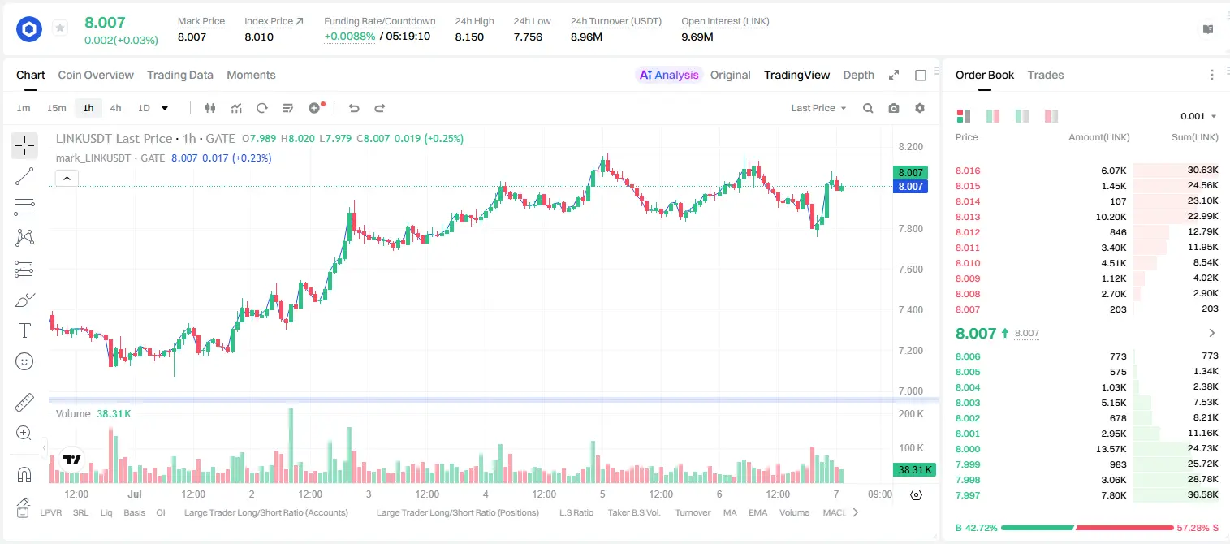Click the 8.016 ask price row
This screenshot has height=544, width=1230.
[x=1086, y=171]
